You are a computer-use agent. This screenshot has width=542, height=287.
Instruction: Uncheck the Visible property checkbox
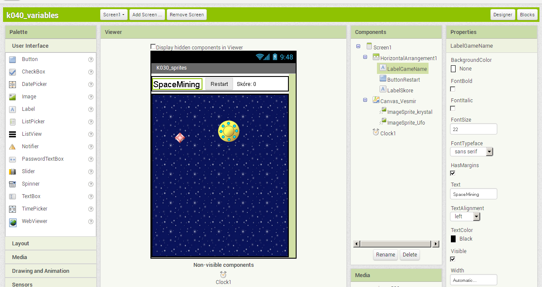click(x=453, y=259)
